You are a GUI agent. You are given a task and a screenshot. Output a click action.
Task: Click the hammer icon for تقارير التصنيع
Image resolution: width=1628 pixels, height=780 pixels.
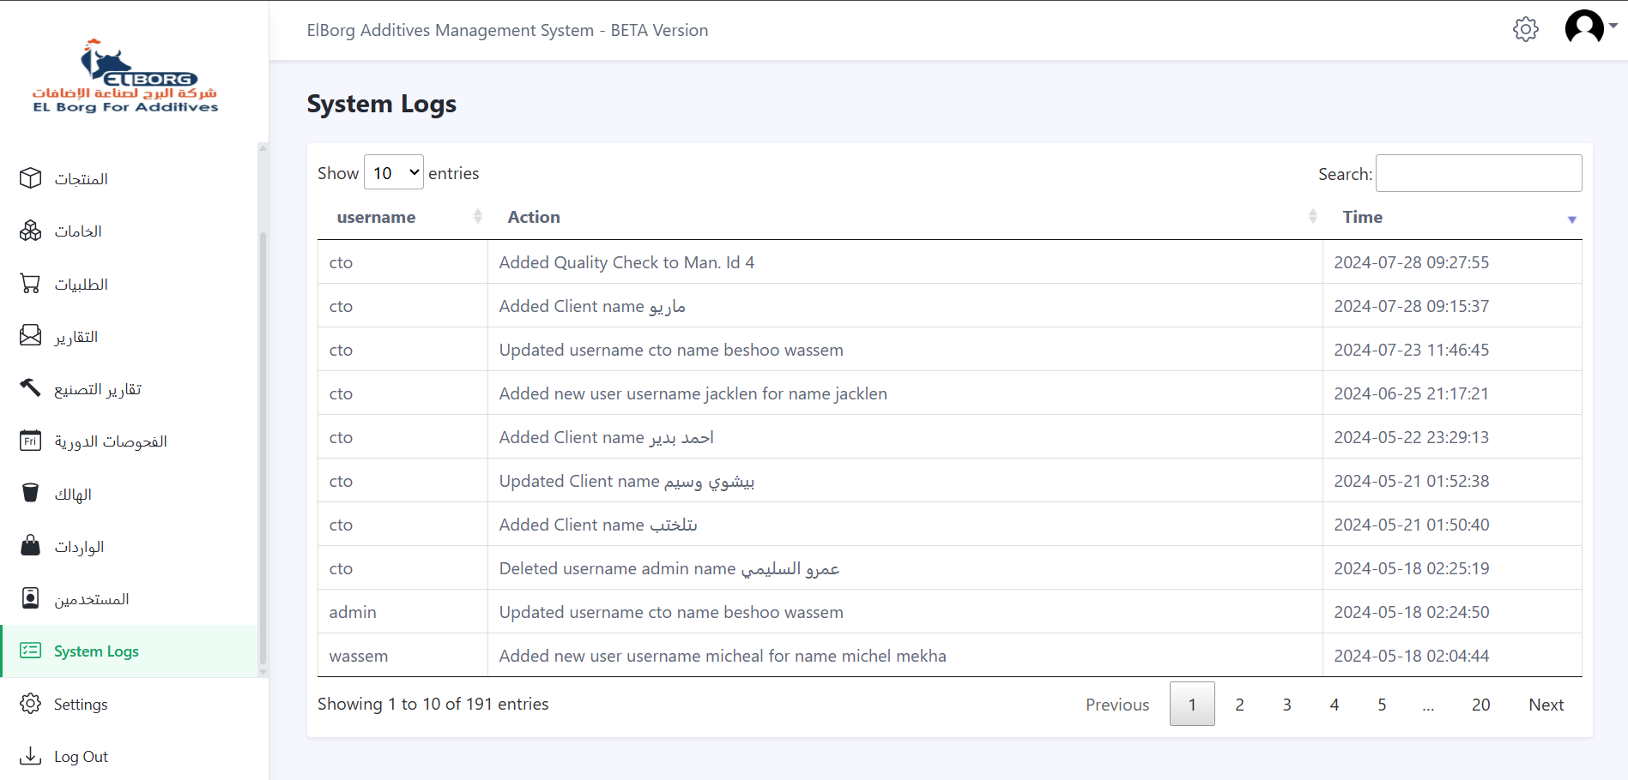31,388
